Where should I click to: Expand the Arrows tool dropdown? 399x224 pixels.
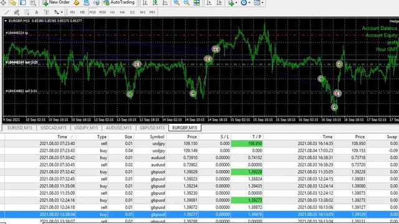tap(62, 12)
